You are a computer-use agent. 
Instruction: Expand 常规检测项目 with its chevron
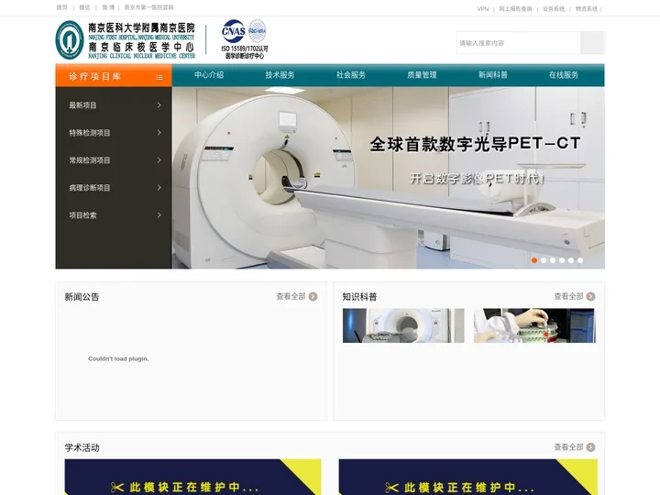[159, 159]
